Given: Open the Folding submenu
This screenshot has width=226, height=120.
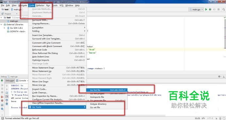Looking at the screenshot, I should click(57, 31).
